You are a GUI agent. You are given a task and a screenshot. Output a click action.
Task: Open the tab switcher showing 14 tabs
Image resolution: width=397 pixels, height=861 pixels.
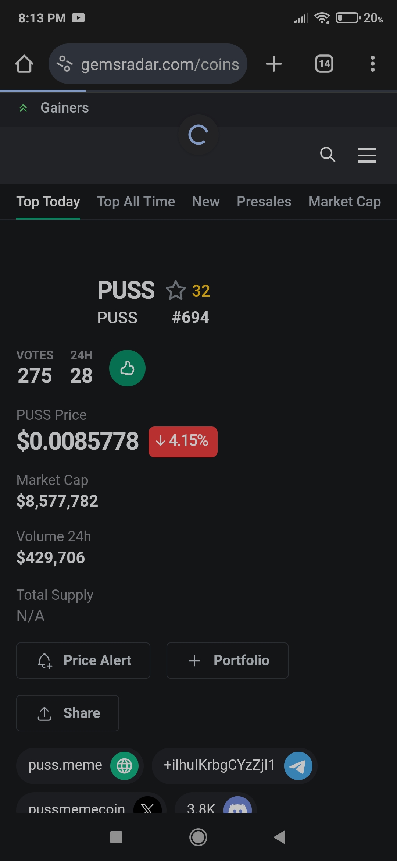pyautogui.click(x=324, y=64)
